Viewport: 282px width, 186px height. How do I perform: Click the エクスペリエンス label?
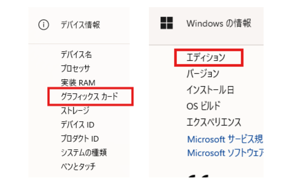point(214,122)
